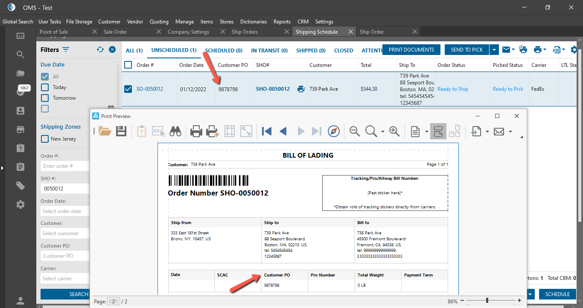Go to first page in Print Preview
Screen dimensions: 583x308
(267, 132)
